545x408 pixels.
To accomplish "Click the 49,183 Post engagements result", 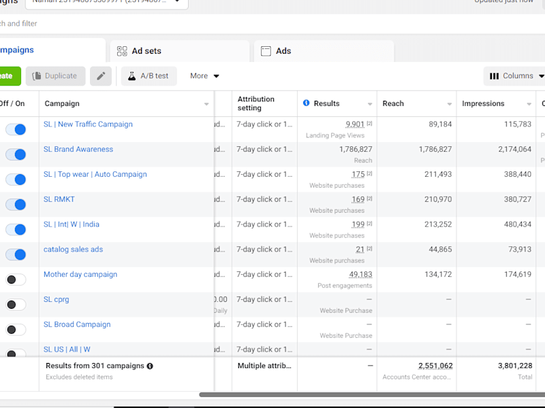I will click(x=360, y=274).
